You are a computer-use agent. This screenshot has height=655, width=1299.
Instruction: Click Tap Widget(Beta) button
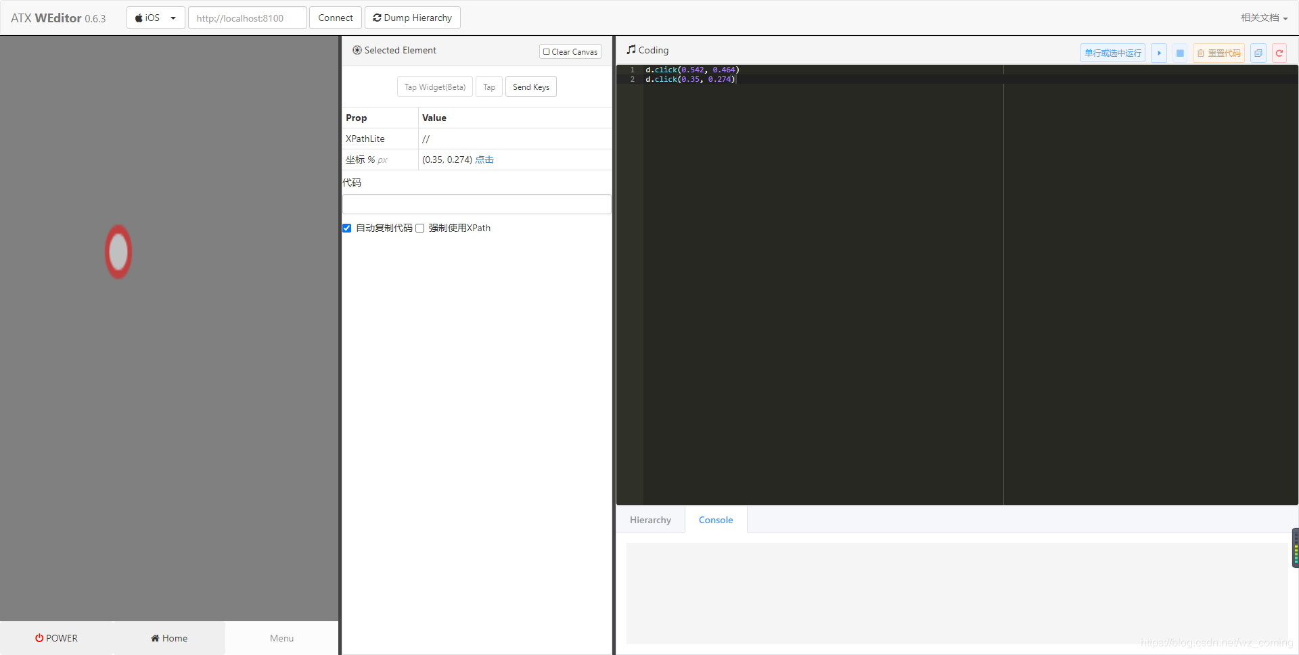[x=435, y=87]
